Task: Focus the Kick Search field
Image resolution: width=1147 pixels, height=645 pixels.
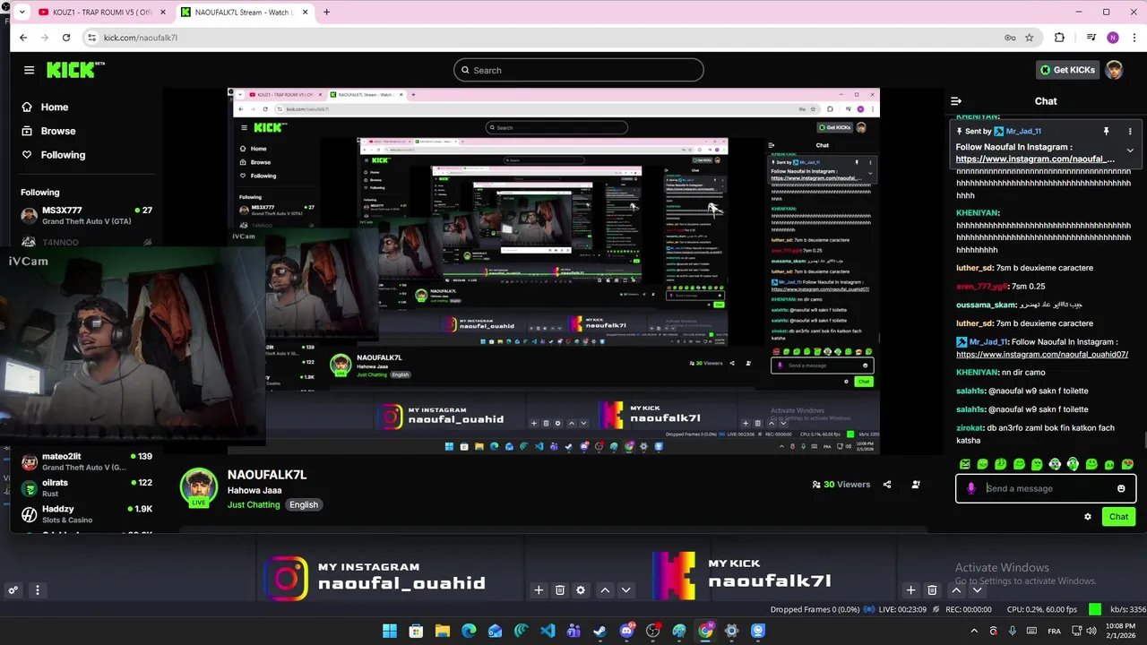Action: 578,70
